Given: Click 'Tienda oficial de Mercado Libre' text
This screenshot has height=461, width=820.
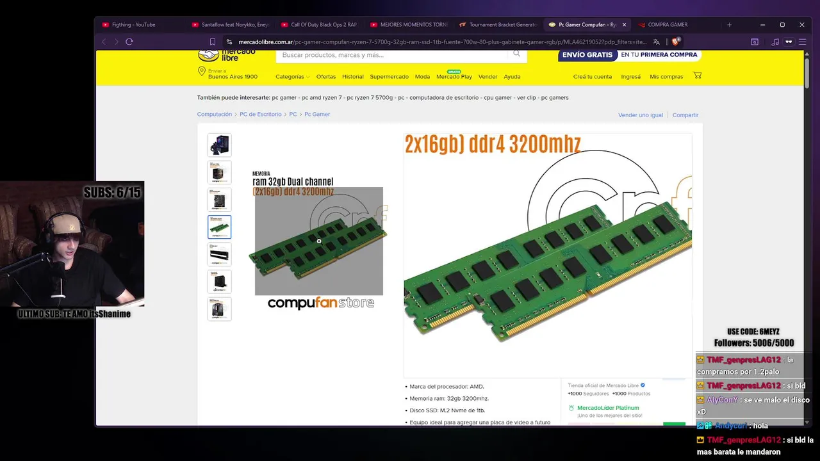Looking at the screenshot, I should 603,385.
